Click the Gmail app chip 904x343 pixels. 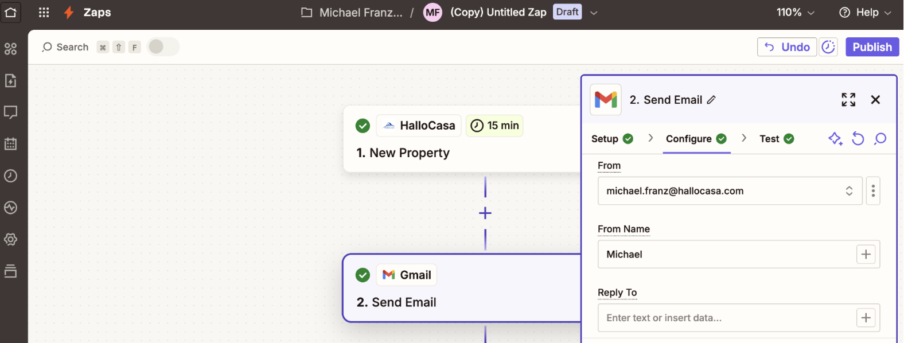point(407,275)
